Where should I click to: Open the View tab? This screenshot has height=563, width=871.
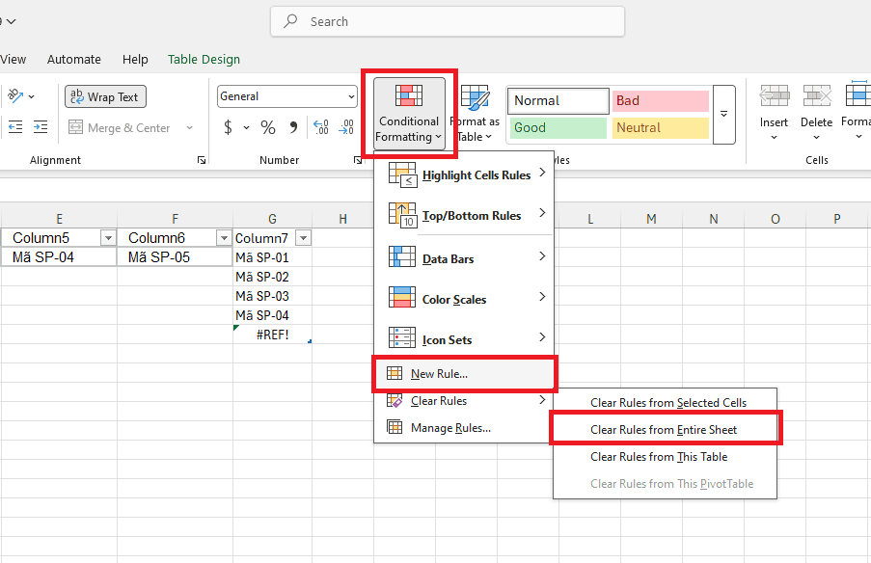pyautogui.click(x=14, y=60)
